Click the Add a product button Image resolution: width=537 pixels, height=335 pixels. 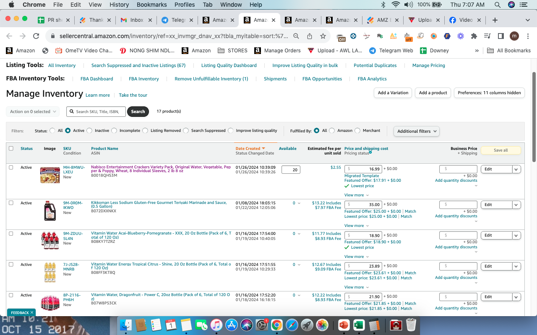click(x=433, y=93)
